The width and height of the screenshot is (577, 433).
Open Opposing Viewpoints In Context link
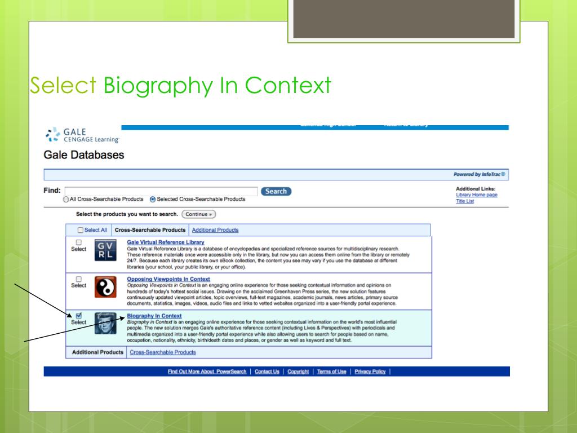tap(168, 279)
